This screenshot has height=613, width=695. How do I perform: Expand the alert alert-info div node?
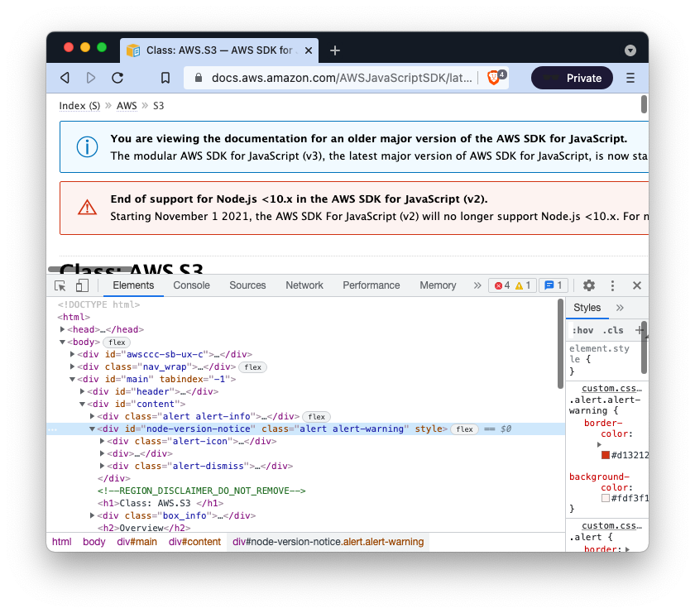pyautogui.click(x=92, y=416)
